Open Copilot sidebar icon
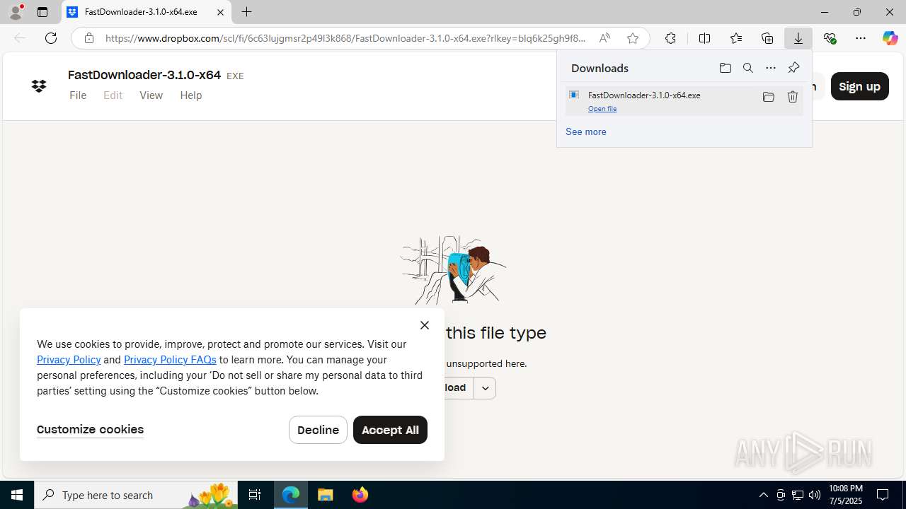 [x=890, y=38]
